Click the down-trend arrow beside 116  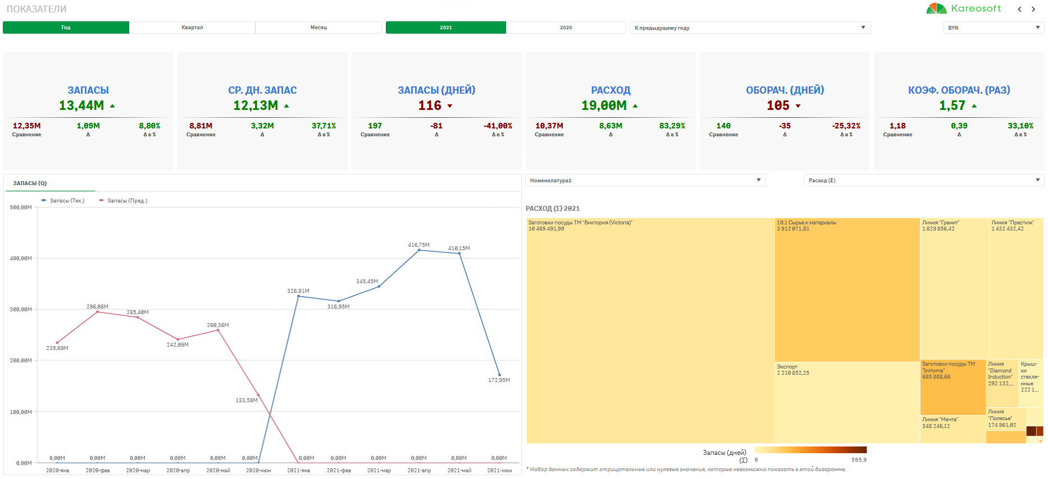pos(450,106)
